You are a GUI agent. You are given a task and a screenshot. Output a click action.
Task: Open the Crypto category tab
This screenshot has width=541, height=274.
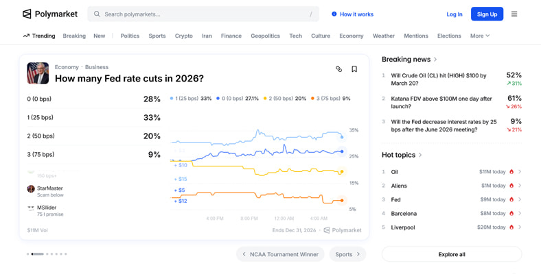tap(184, 36)
